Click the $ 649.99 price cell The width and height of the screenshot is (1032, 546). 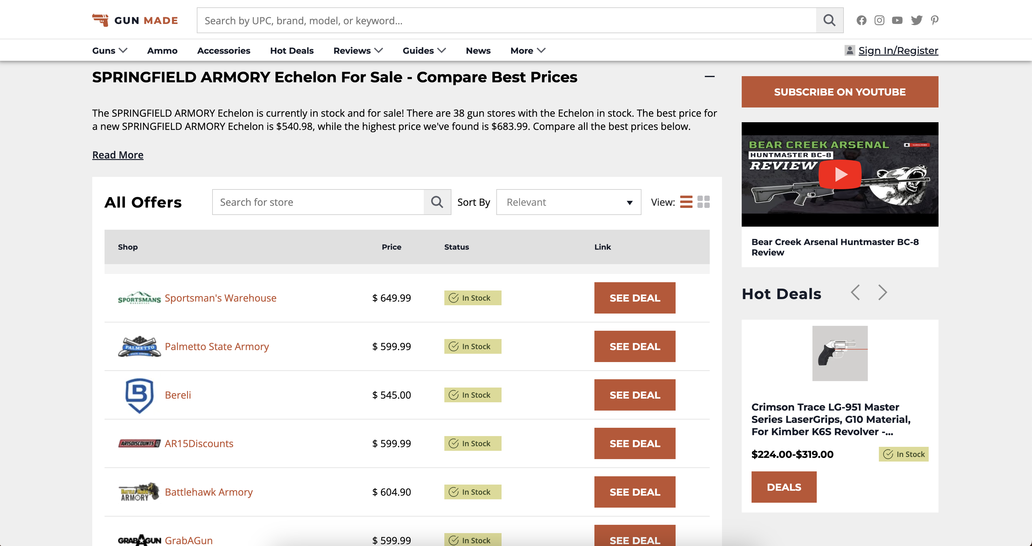(391, 298)
